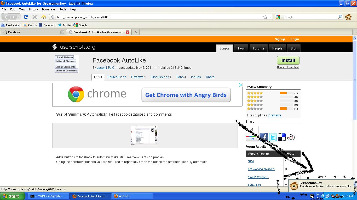This screenshot has width=357, height=200.
Task: Click the help question mark tray icon
Action: [x=312, y=196]
